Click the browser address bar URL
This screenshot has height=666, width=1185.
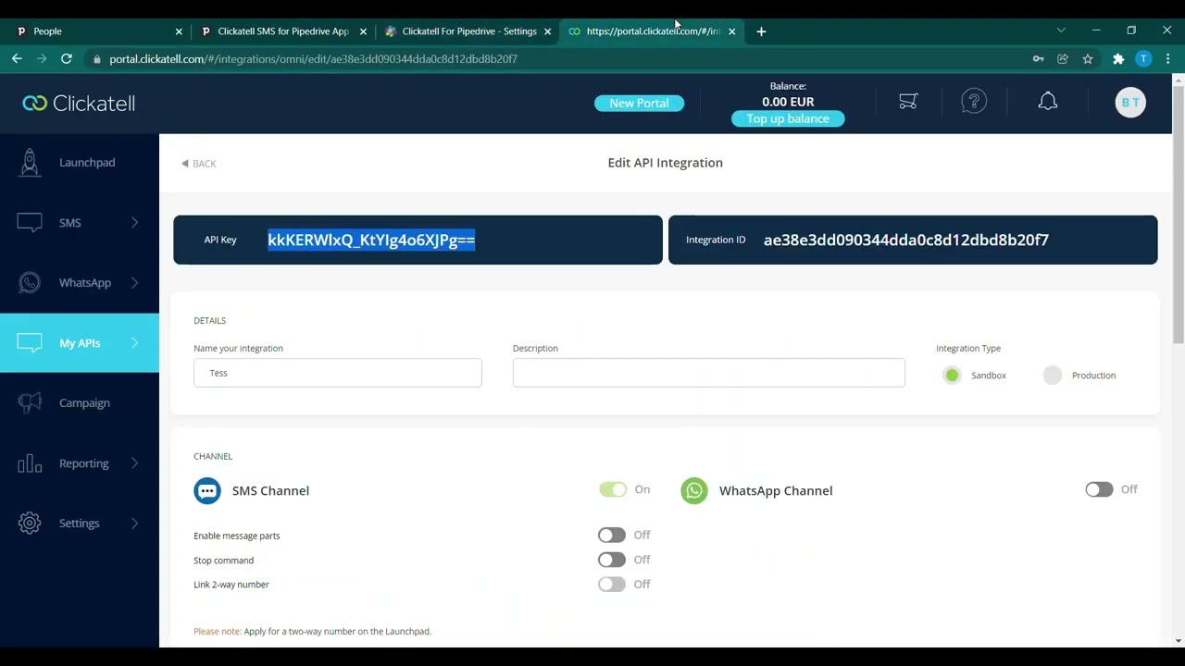pos(313,58)
